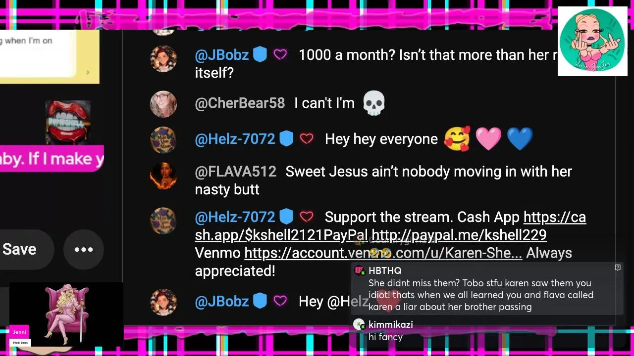
Task: Click the @CherBear58 username
Action: click(240, 103)
